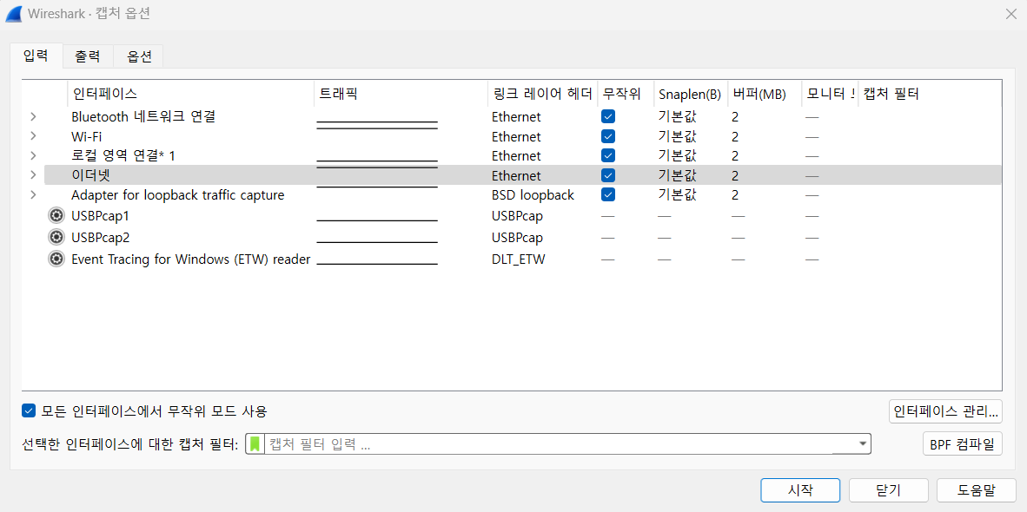1027x512 pixels.
Task: Click USBPcap link-layer cell for USBPcap1
Action: point(517,216)
